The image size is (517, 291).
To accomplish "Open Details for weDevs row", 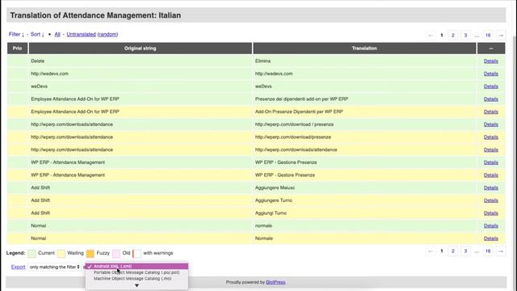I will (490, 86).
